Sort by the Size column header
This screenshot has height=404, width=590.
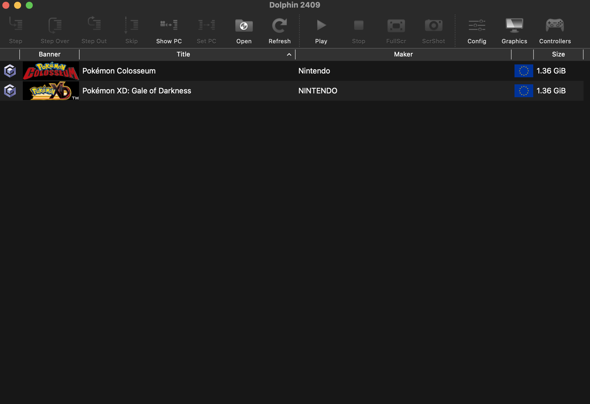click(558, 54)
